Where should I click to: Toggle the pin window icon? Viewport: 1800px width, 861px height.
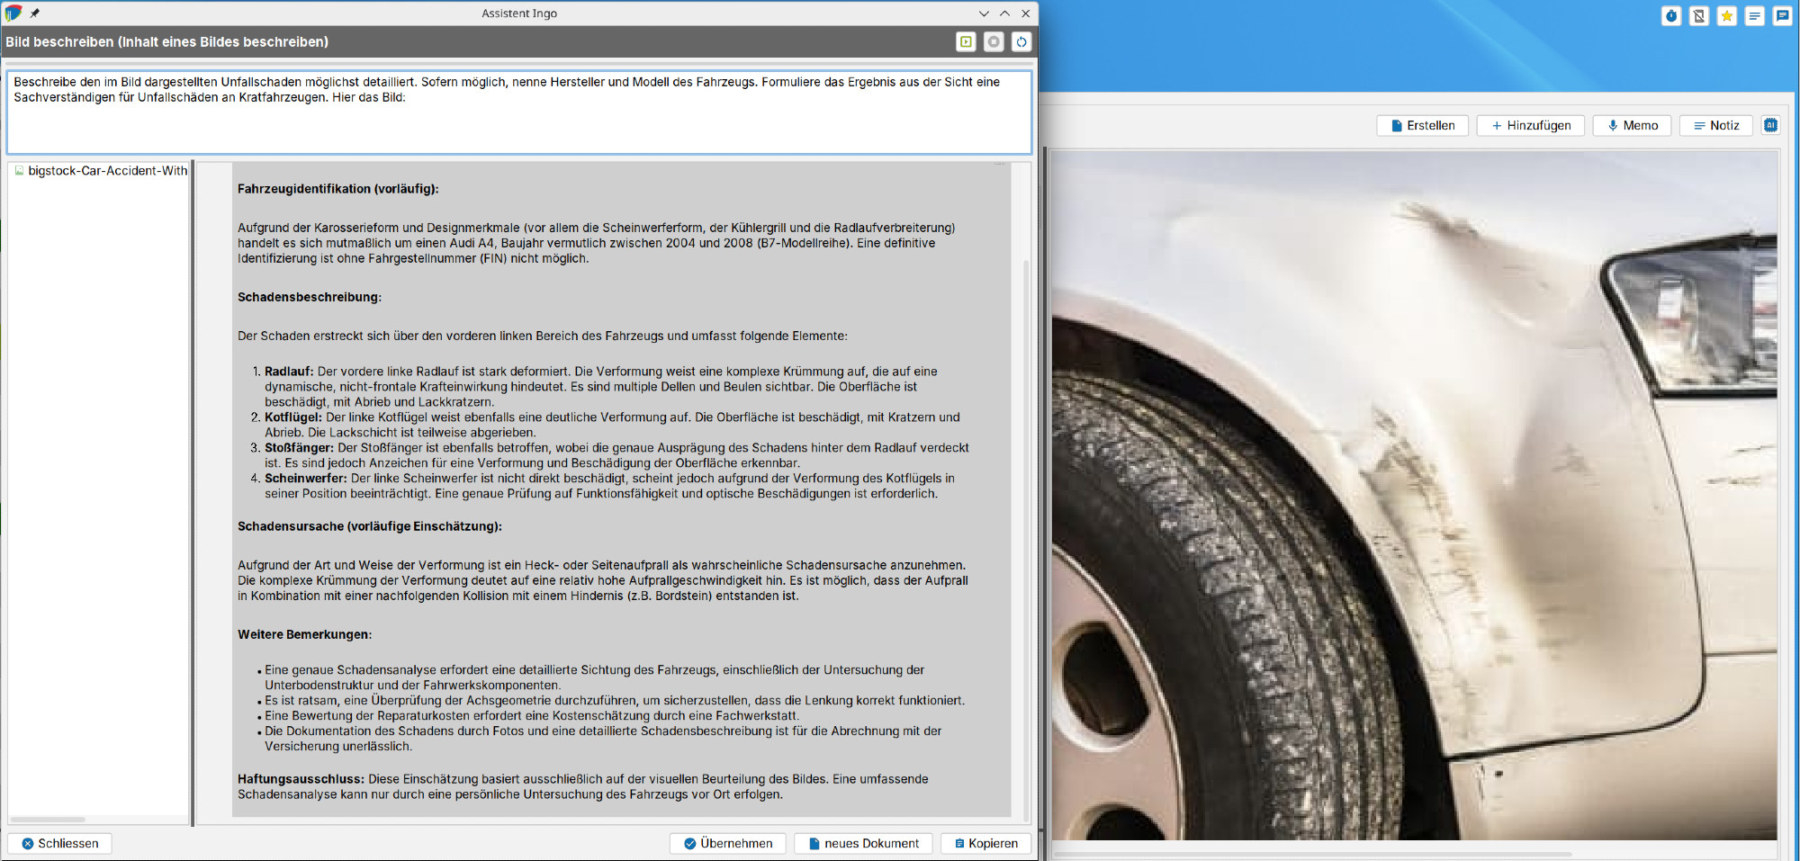pos(35,13)
